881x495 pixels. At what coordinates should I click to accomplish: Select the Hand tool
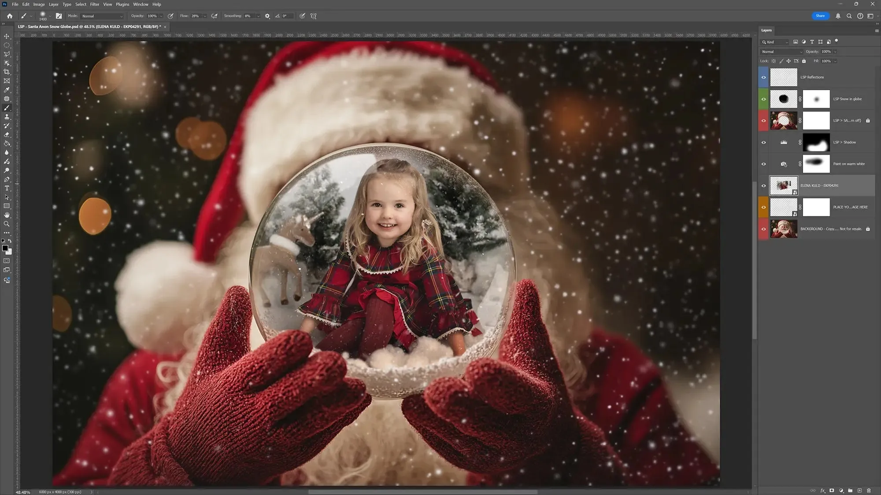[x=7, y=215]
